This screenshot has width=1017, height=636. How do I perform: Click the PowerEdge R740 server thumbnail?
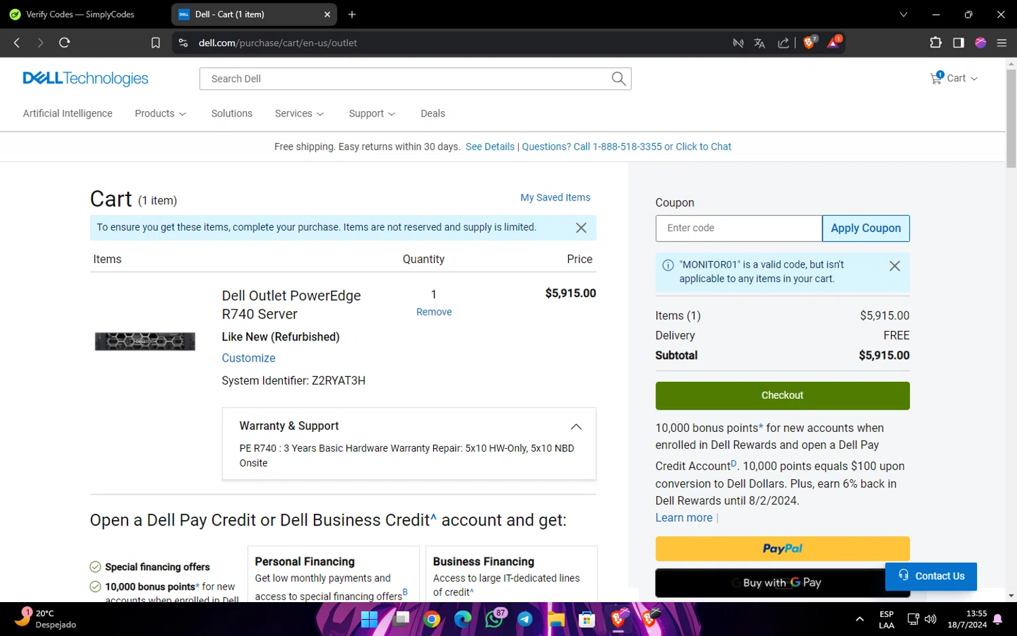coord(145,341)
